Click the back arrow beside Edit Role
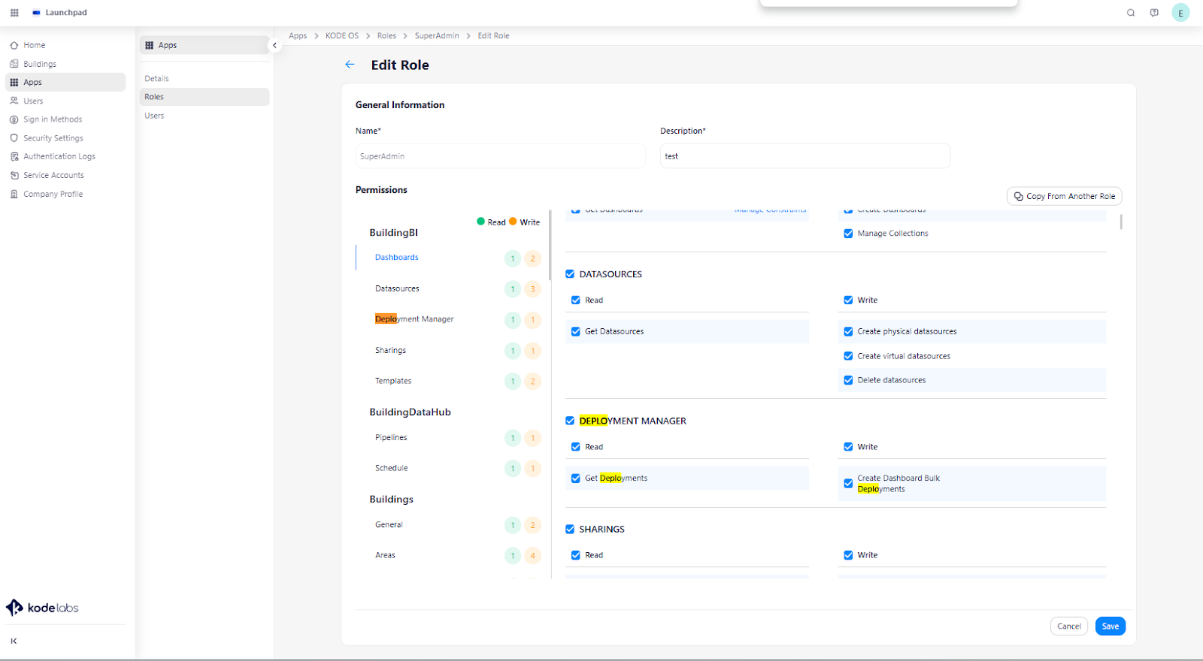 [350, 65]
